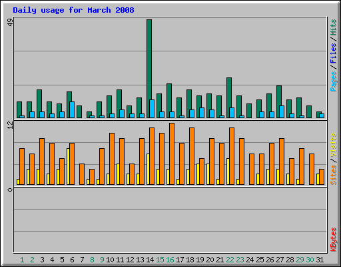Viewport: 341px width, 267px height.
Task: Click the '0' y-axis label
Action: pyautogui.click(x=10, y=190)
